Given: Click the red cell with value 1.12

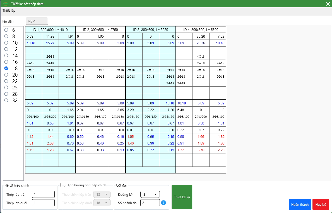Looking at the screenshot, I should 33,137.
